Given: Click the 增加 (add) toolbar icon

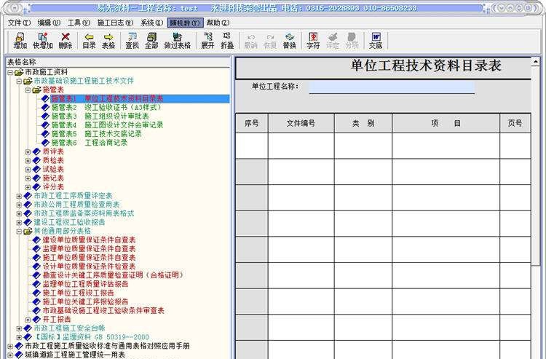Looking at the screenshot, I should (20, 40).
